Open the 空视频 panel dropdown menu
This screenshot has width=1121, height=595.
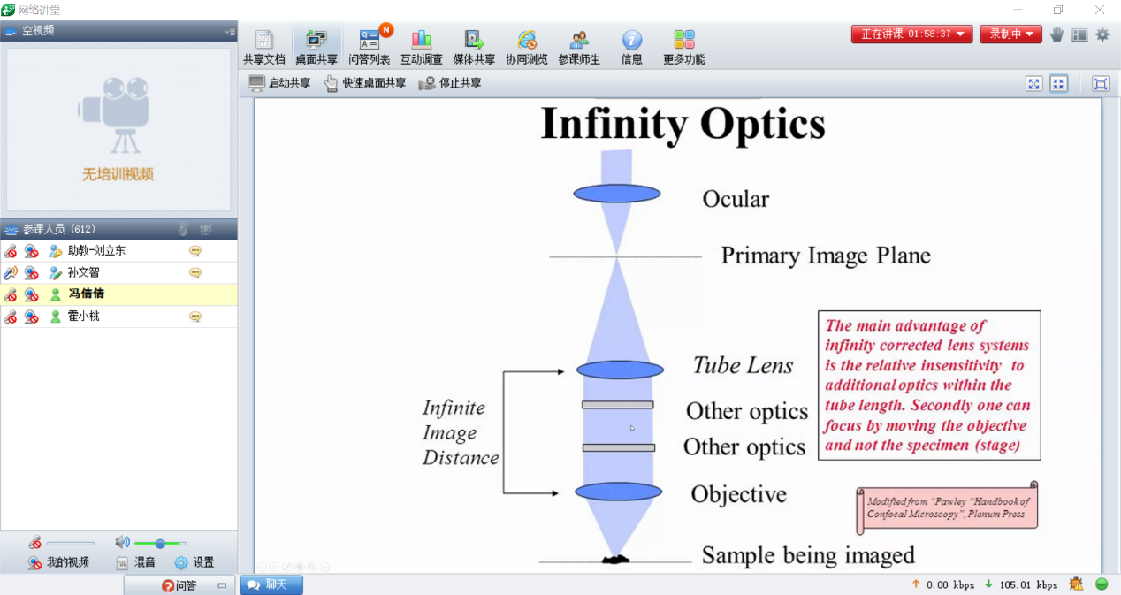click(229, 31)
